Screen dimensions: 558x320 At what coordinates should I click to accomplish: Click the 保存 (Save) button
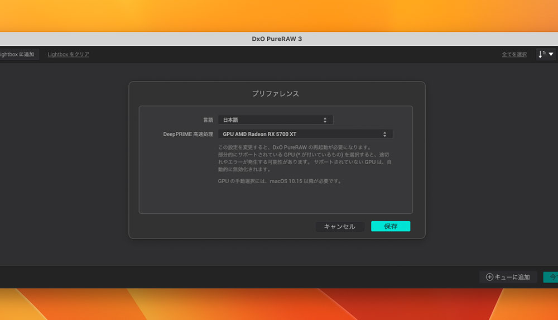391,226
